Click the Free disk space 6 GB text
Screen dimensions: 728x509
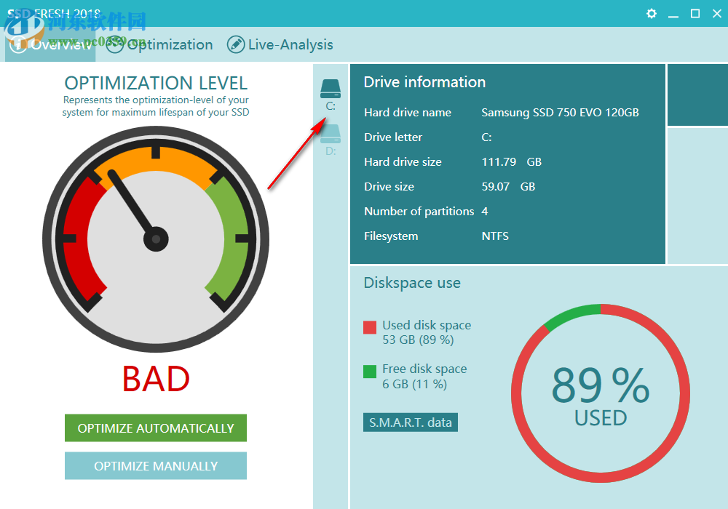pos(424,377)
